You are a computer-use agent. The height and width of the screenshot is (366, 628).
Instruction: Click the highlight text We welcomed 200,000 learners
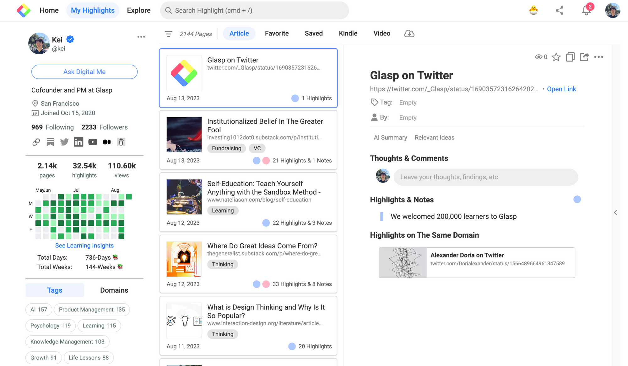[x=453, y=216]
